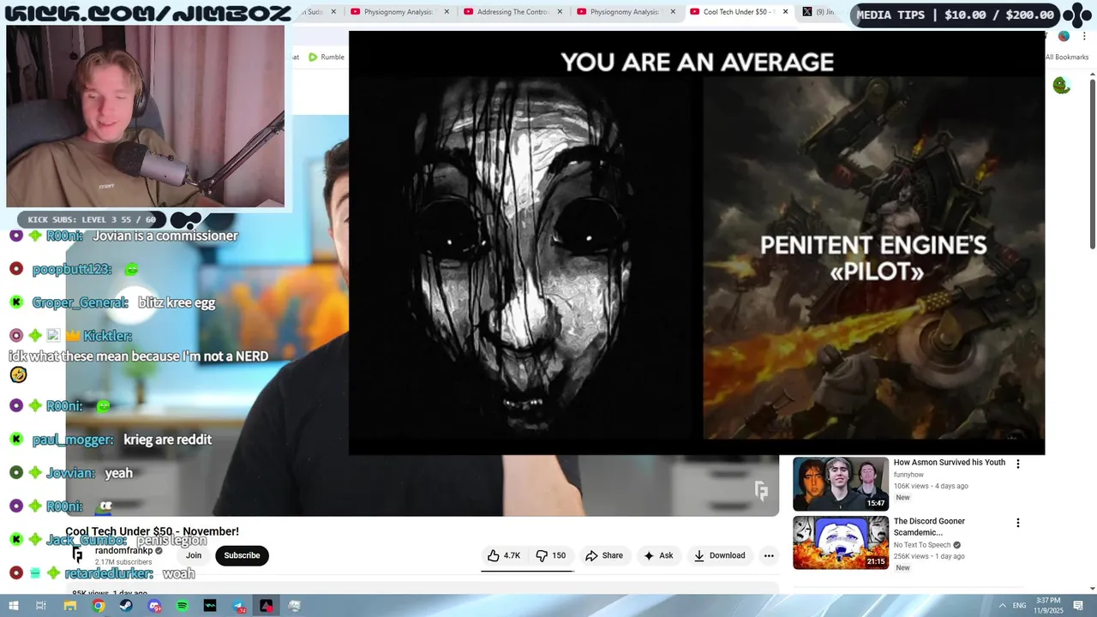Open the Windows notification center
Viewport: 1097px width, 617px height.
click(1079, 606)
